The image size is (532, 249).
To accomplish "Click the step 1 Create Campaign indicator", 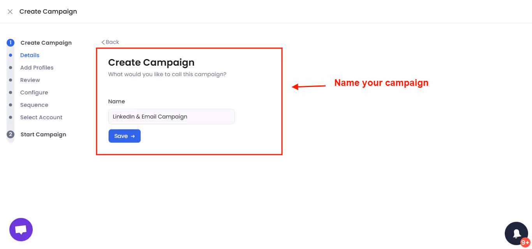I will click(x=11, y=42).
